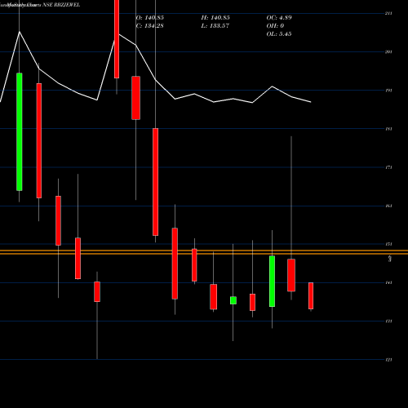The width and height of the screenshot is (408, 408).
Task: Click the 'L: 133.57' low value
Action: coord(215,26)
